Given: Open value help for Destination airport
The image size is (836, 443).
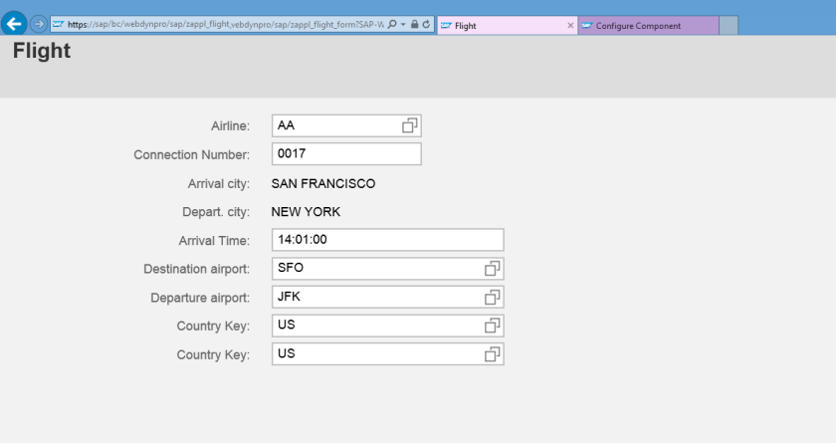Looking at the screenshot, I should [492, 269].
